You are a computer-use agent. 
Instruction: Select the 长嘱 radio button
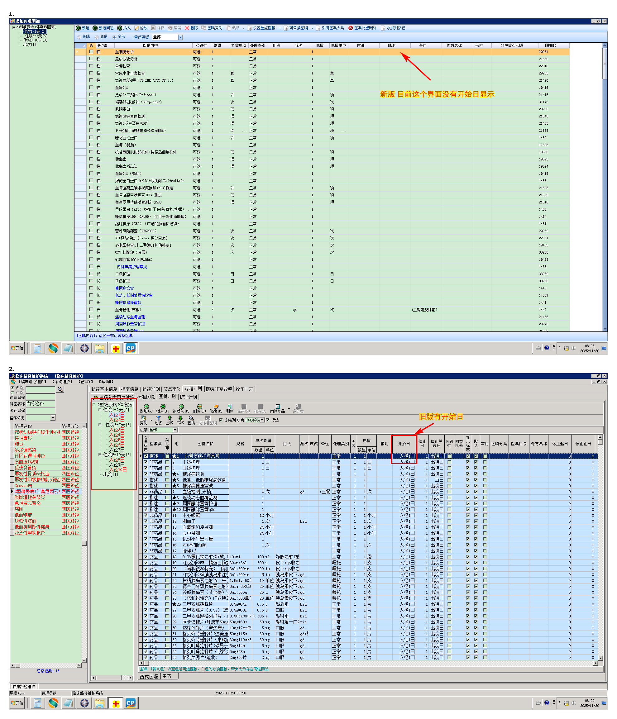[79, 37]
